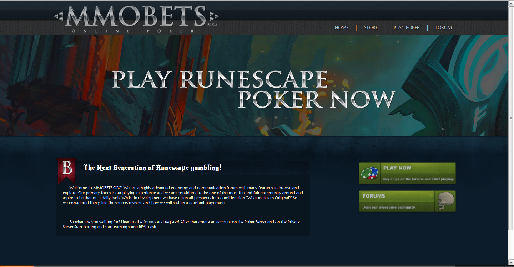Screen dimensions: 514x267
Task: Follow the underlined forums link in text
Action: coord(150,222)
